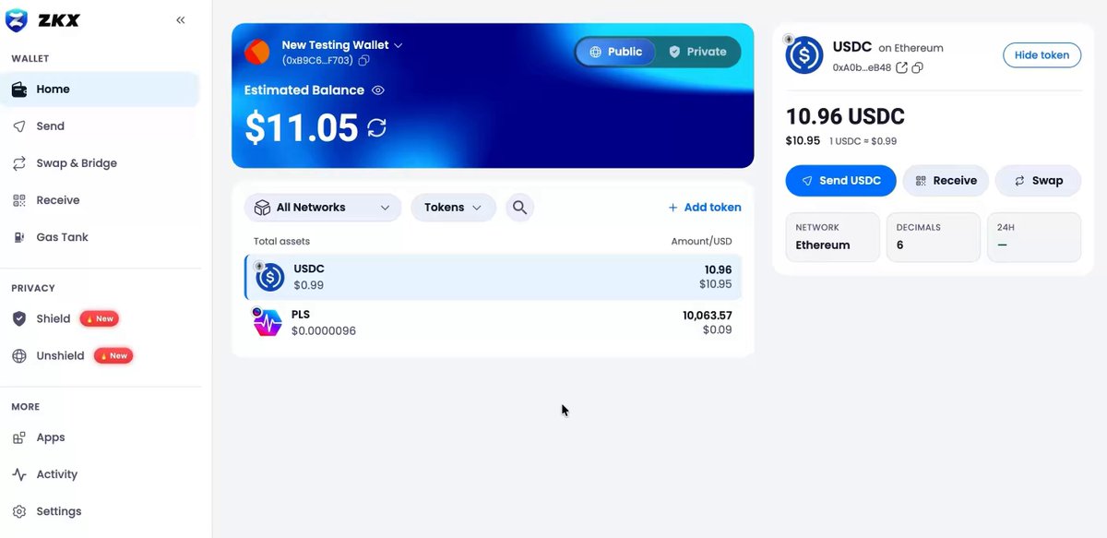Image resolution: width=1107 pixels, height=538 pixels.
Task: Open Swap & Bridge page
Action: point(100,163)
